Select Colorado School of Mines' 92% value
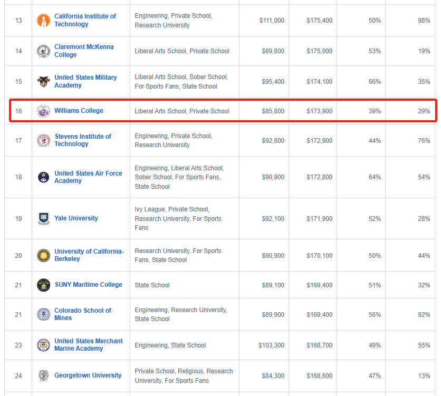The width and height of the screenshot is (441, 396). click(x=424, y=315)
